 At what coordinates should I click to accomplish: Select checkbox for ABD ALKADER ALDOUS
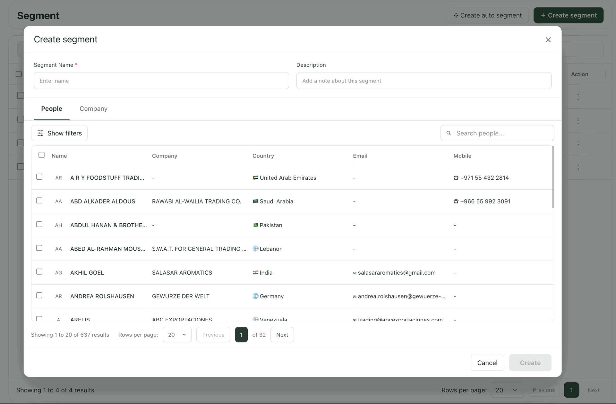(x=39, y=201)
